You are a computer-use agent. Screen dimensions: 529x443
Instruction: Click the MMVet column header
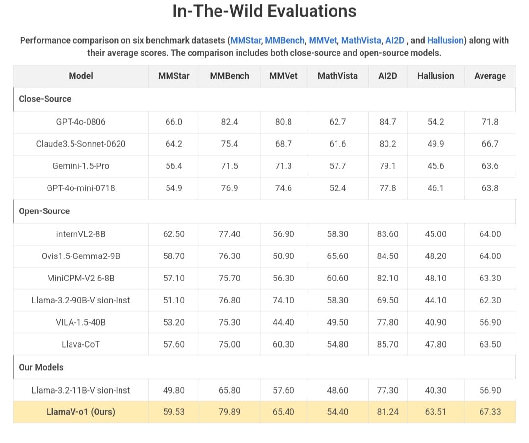point(284,76)
